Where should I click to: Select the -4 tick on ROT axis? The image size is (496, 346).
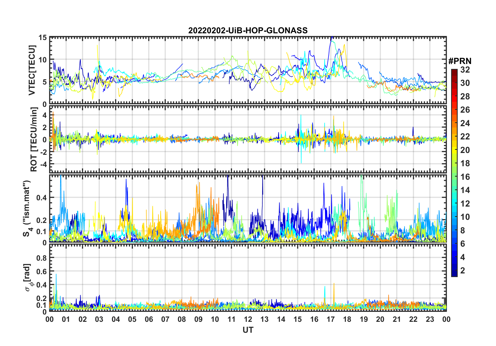43,164
